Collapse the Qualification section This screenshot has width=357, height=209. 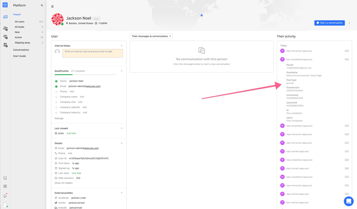(x=121, y=71)
